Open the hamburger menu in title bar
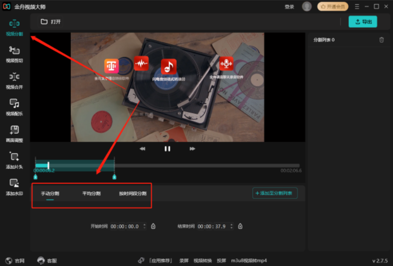Image resolution: width=393 pixels, height=266 pixels. coord(357,7)
